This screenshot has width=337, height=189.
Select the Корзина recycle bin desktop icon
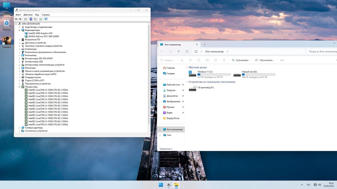(7, 25)
